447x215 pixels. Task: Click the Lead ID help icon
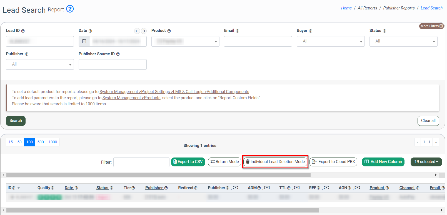coord(23,31)
